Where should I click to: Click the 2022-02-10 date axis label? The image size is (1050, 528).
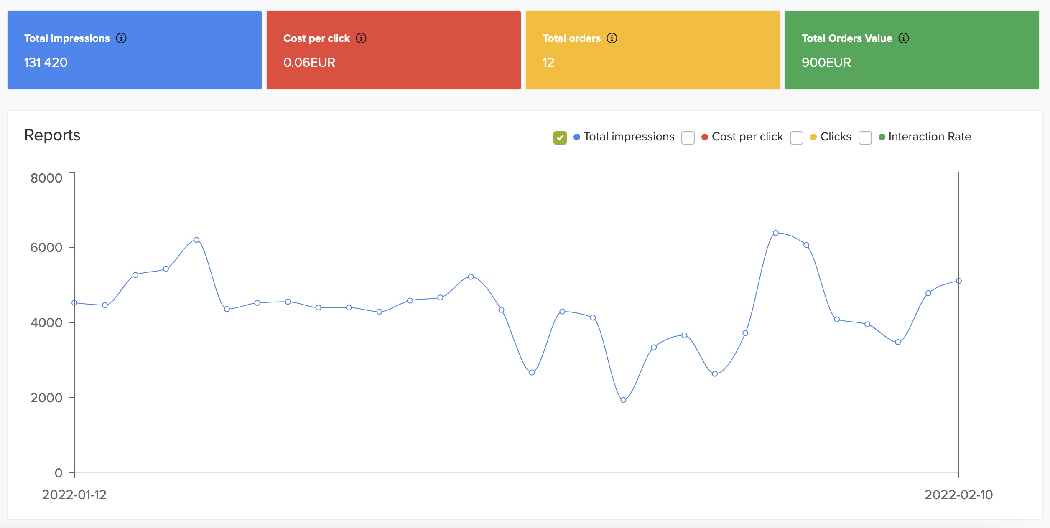click(958, 495)
